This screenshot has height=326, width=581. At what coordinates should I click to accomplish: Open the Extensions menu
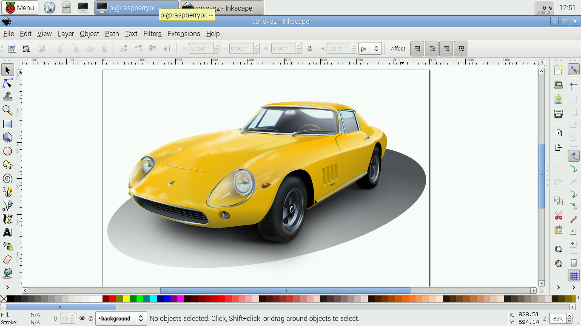click(184, 34)
